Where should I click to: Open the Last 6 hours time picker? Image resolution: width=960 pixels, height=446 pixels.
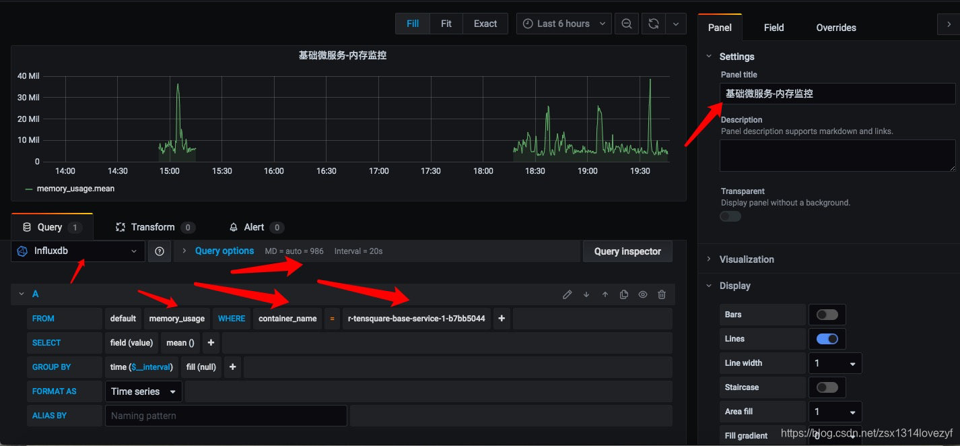pos(564,24)
